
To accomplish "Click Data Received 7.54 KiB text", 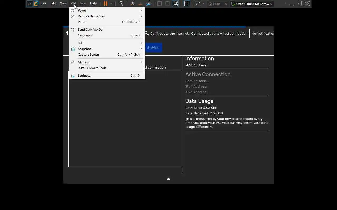I will (204, 113).
